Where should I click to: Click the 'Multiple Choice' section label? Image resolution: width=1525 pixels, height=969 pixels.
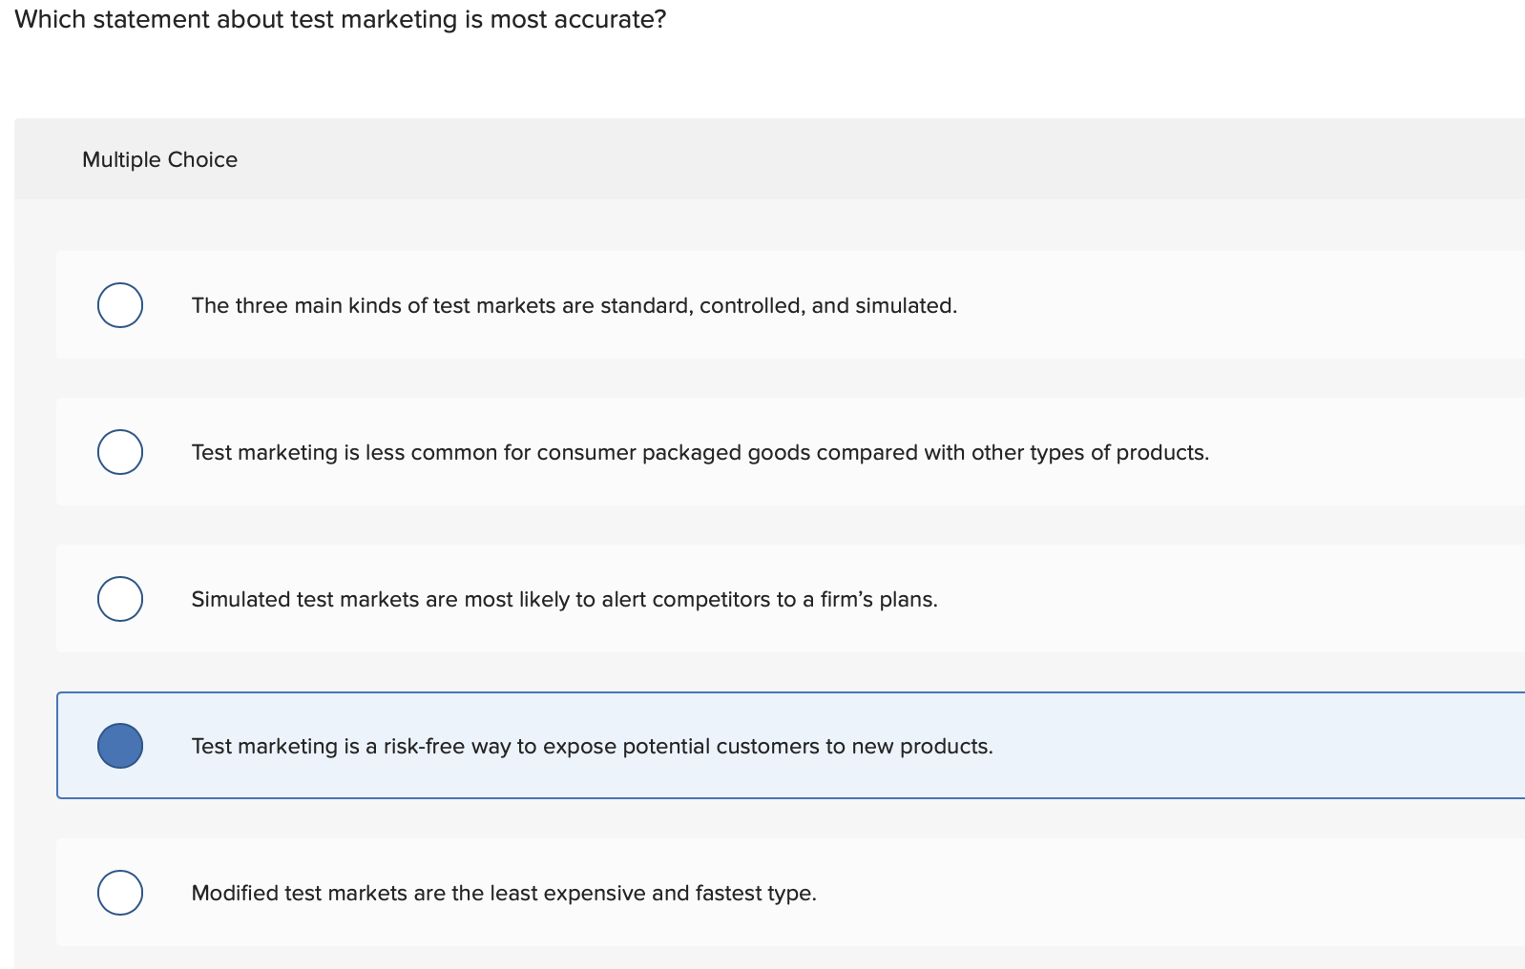point(159,160)
